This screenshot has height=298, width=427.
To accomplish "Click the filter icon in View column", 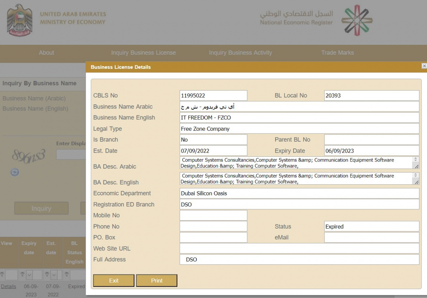I will click(2, 274).
